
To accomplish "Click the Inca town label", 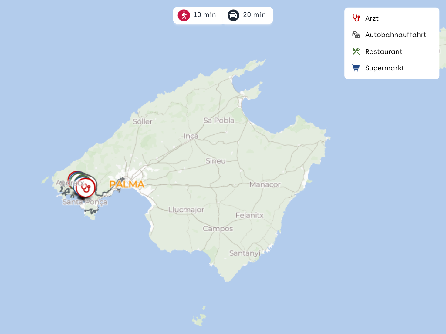I will click(x=191, y=136).
